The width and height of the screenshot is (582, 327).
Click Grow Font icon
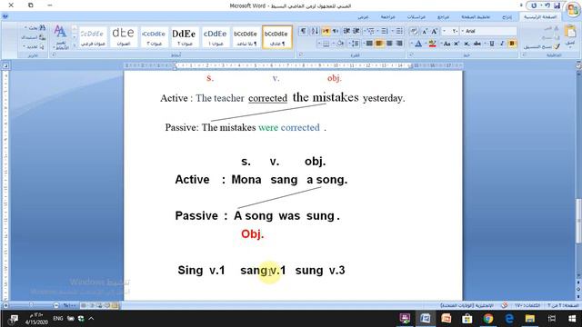tap(434, 31)
